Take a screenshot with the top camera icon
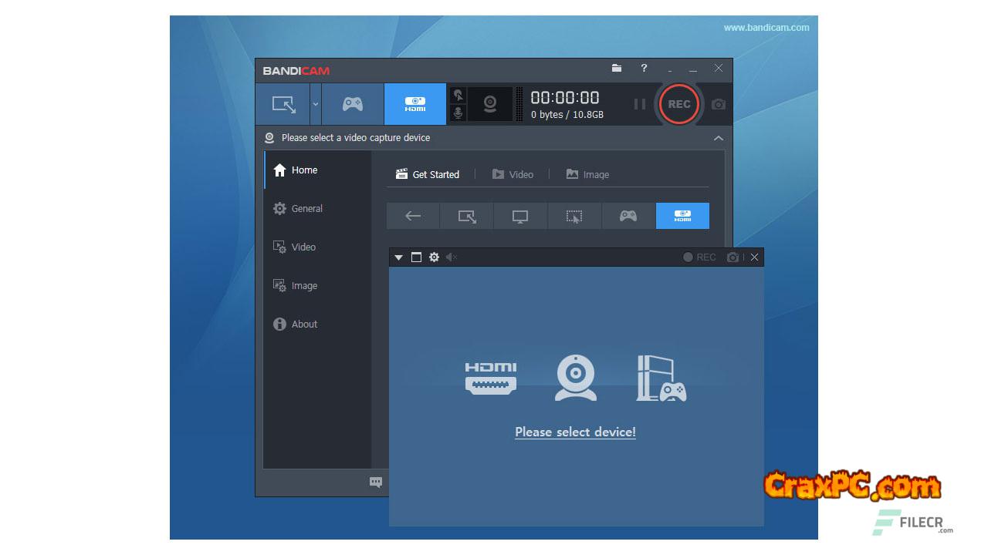The width and height of the screenshot is (988, 555). (x=719, y=104)
